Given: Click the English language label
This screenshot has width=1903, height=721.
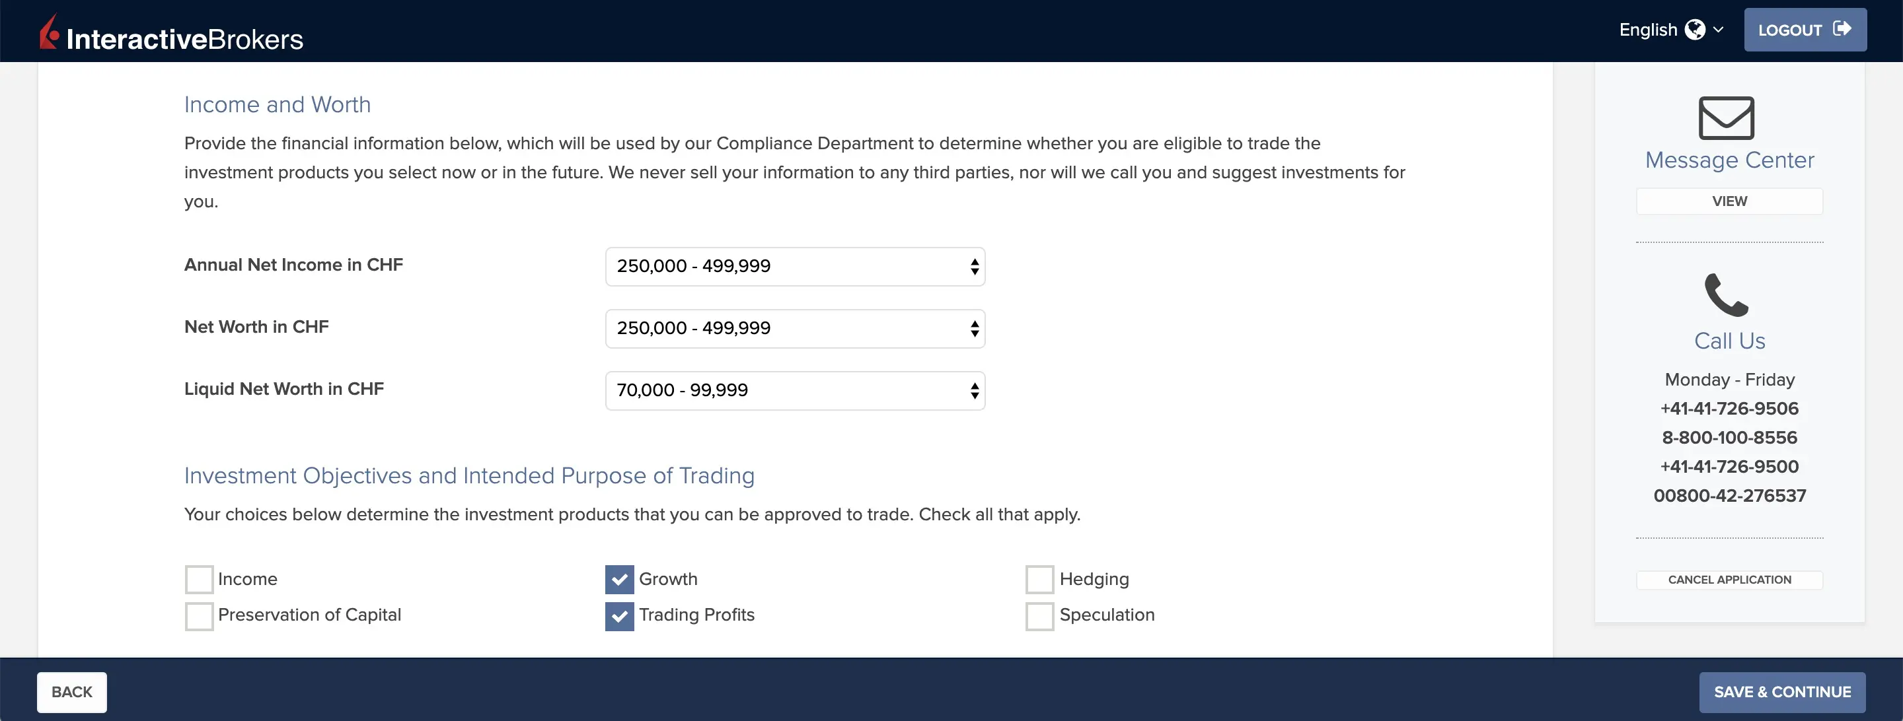Looking at the screenshot, I should point(1647,30).
